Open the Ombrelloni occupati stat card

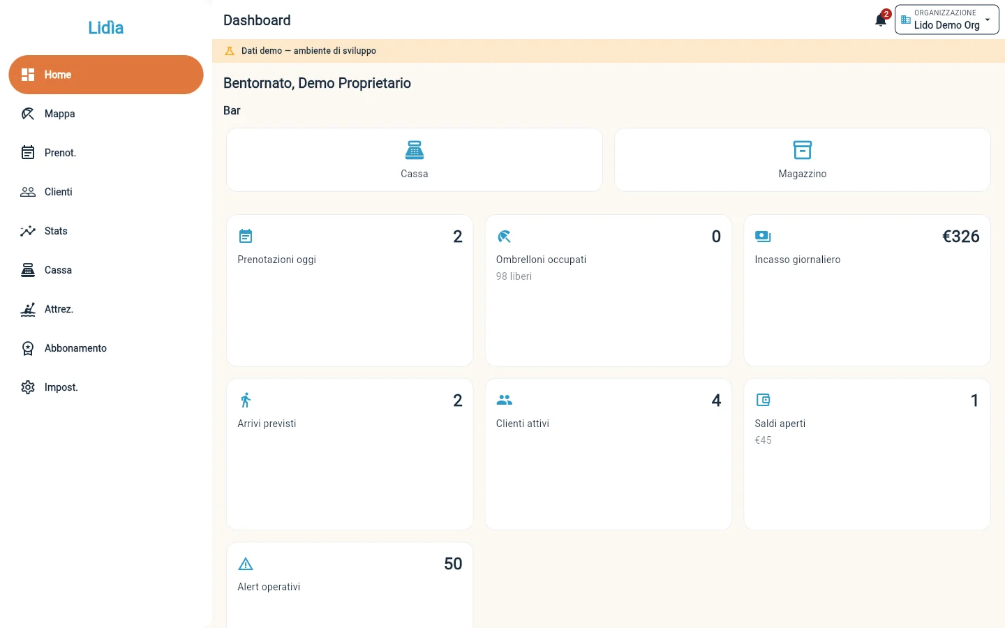(609, 290)
